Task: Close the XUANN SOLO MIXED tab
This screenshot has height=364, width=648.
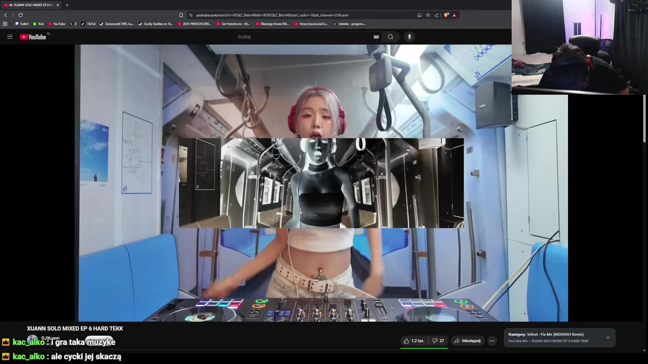Action: click(58, 5)
